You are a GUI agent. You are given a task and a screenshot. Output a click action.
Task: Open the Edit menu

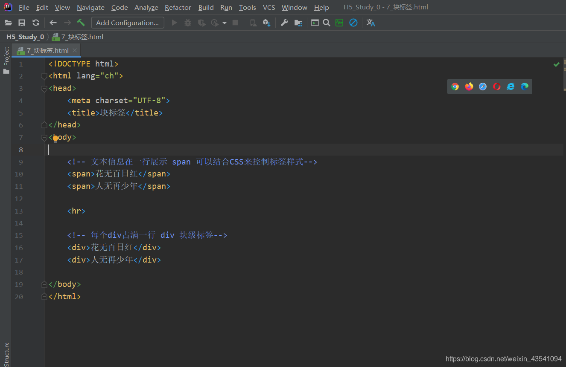[42, 7]
